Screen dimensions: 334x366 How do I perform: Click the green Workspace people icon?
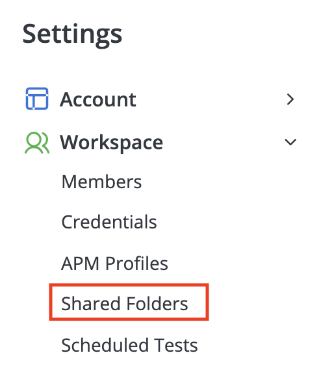(37, 142)
